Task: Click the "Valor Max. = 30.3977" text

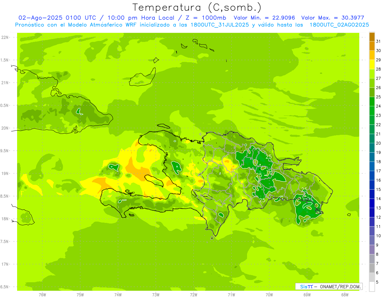Action: 332,18
